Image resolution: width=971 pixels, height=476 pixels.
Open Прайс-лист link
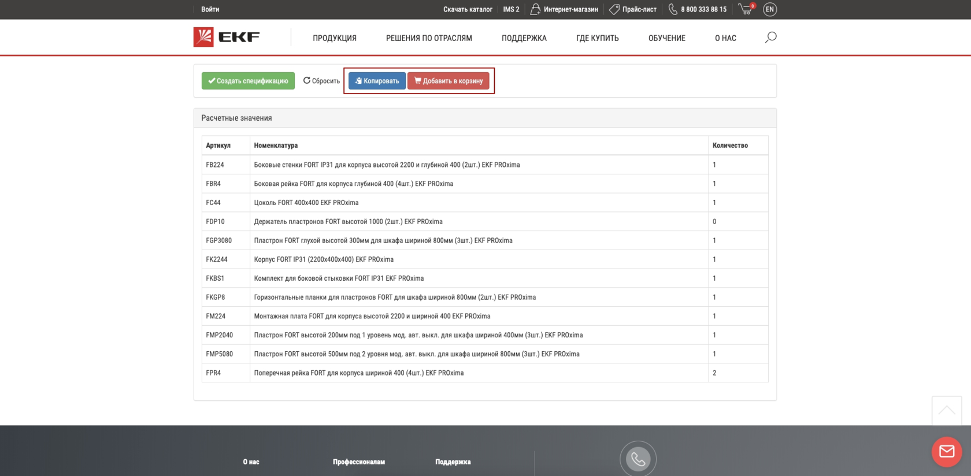coord(633,9)
